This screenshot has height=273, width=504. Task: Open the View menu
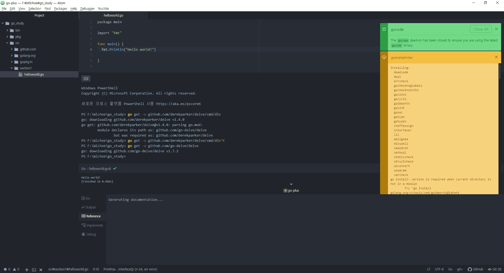[x=22, y=9]
